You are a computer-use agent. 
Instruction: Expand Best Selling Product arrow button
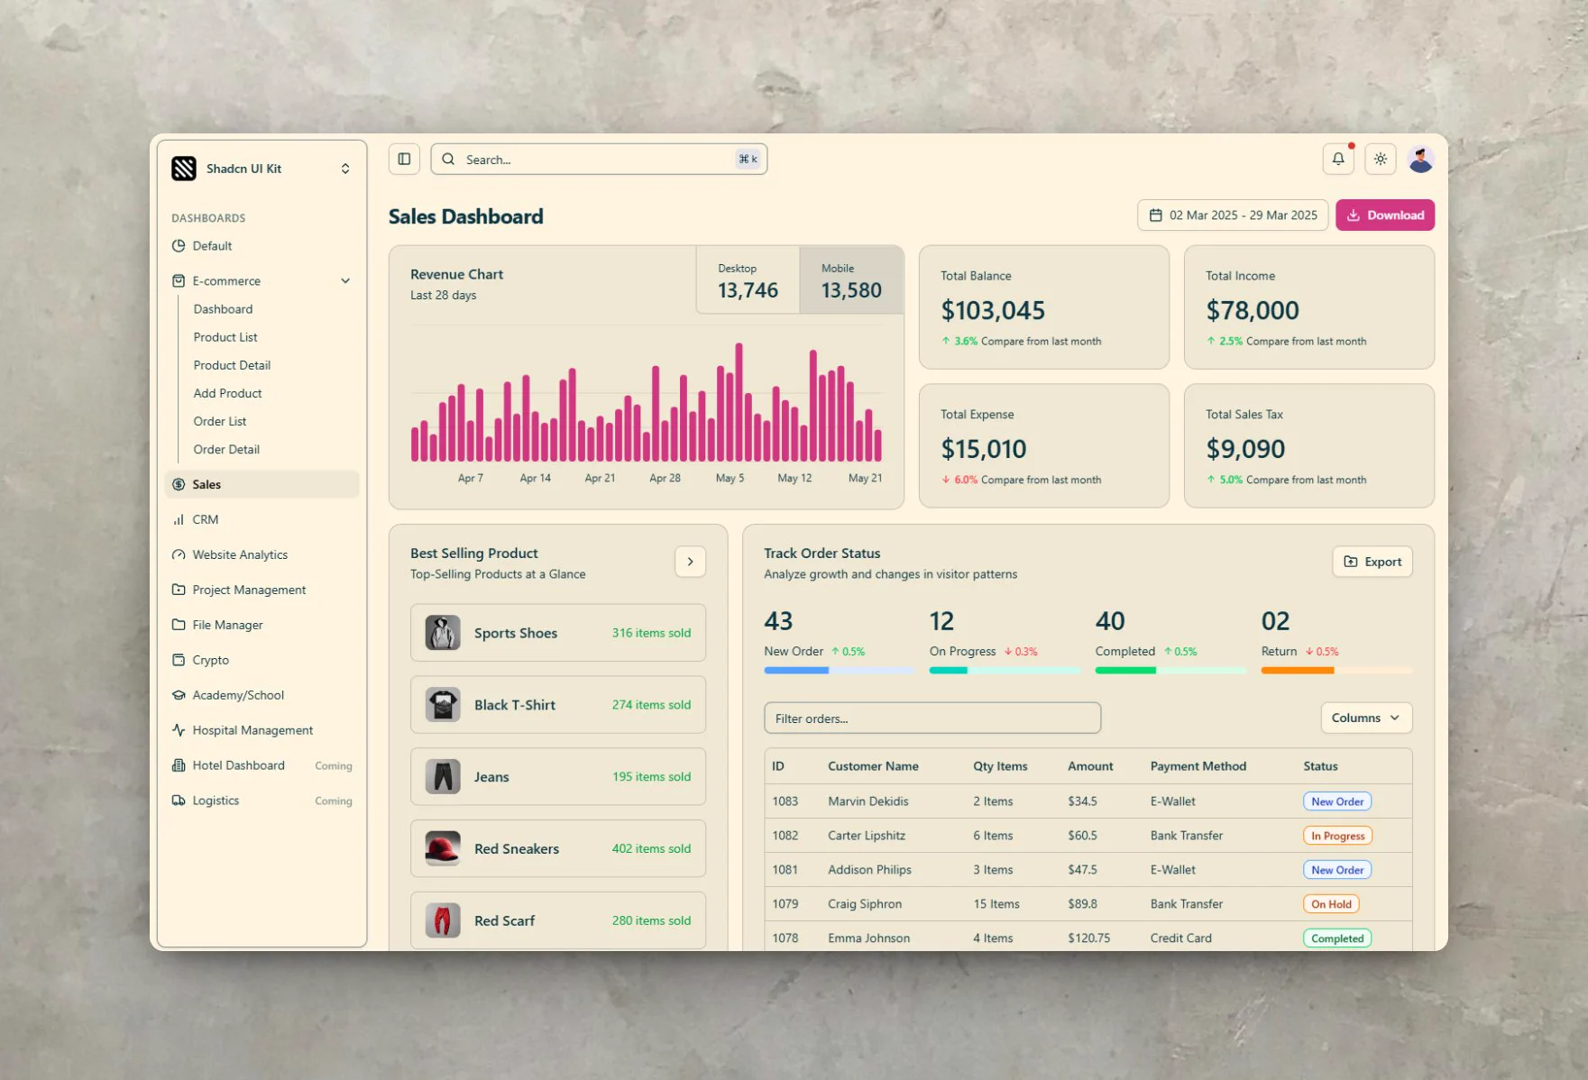click(690, 562)
